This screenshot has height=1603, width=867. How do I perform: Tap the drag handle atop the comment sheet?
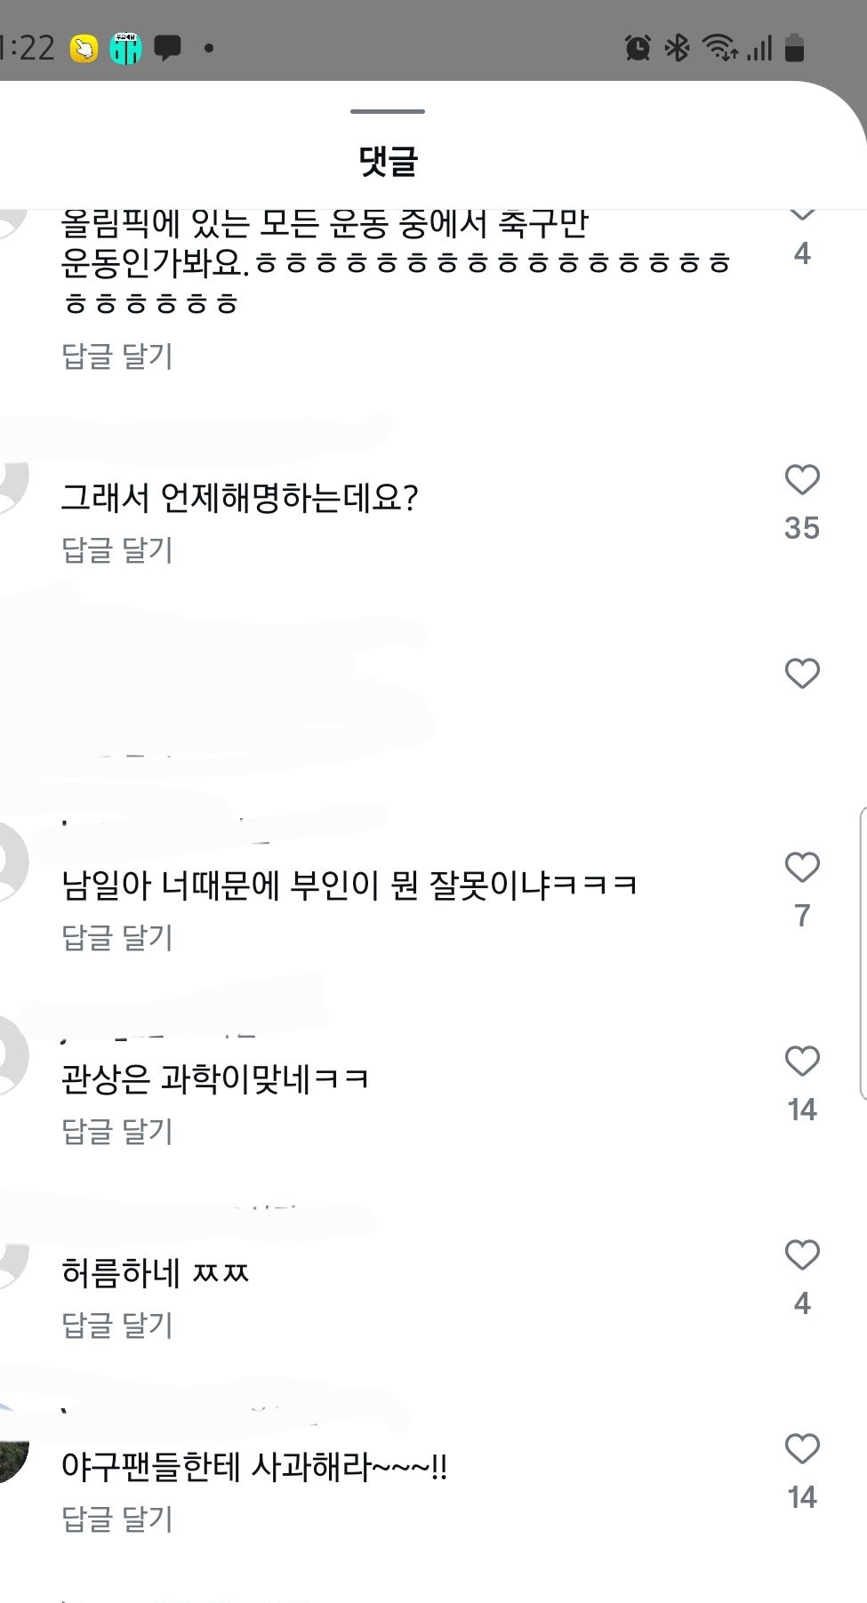click(x=387, y=110)
